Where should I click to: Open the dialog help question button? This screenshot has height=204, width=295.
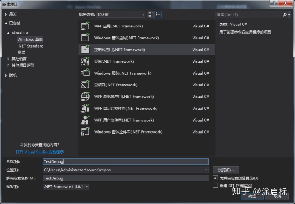[274, 3]
